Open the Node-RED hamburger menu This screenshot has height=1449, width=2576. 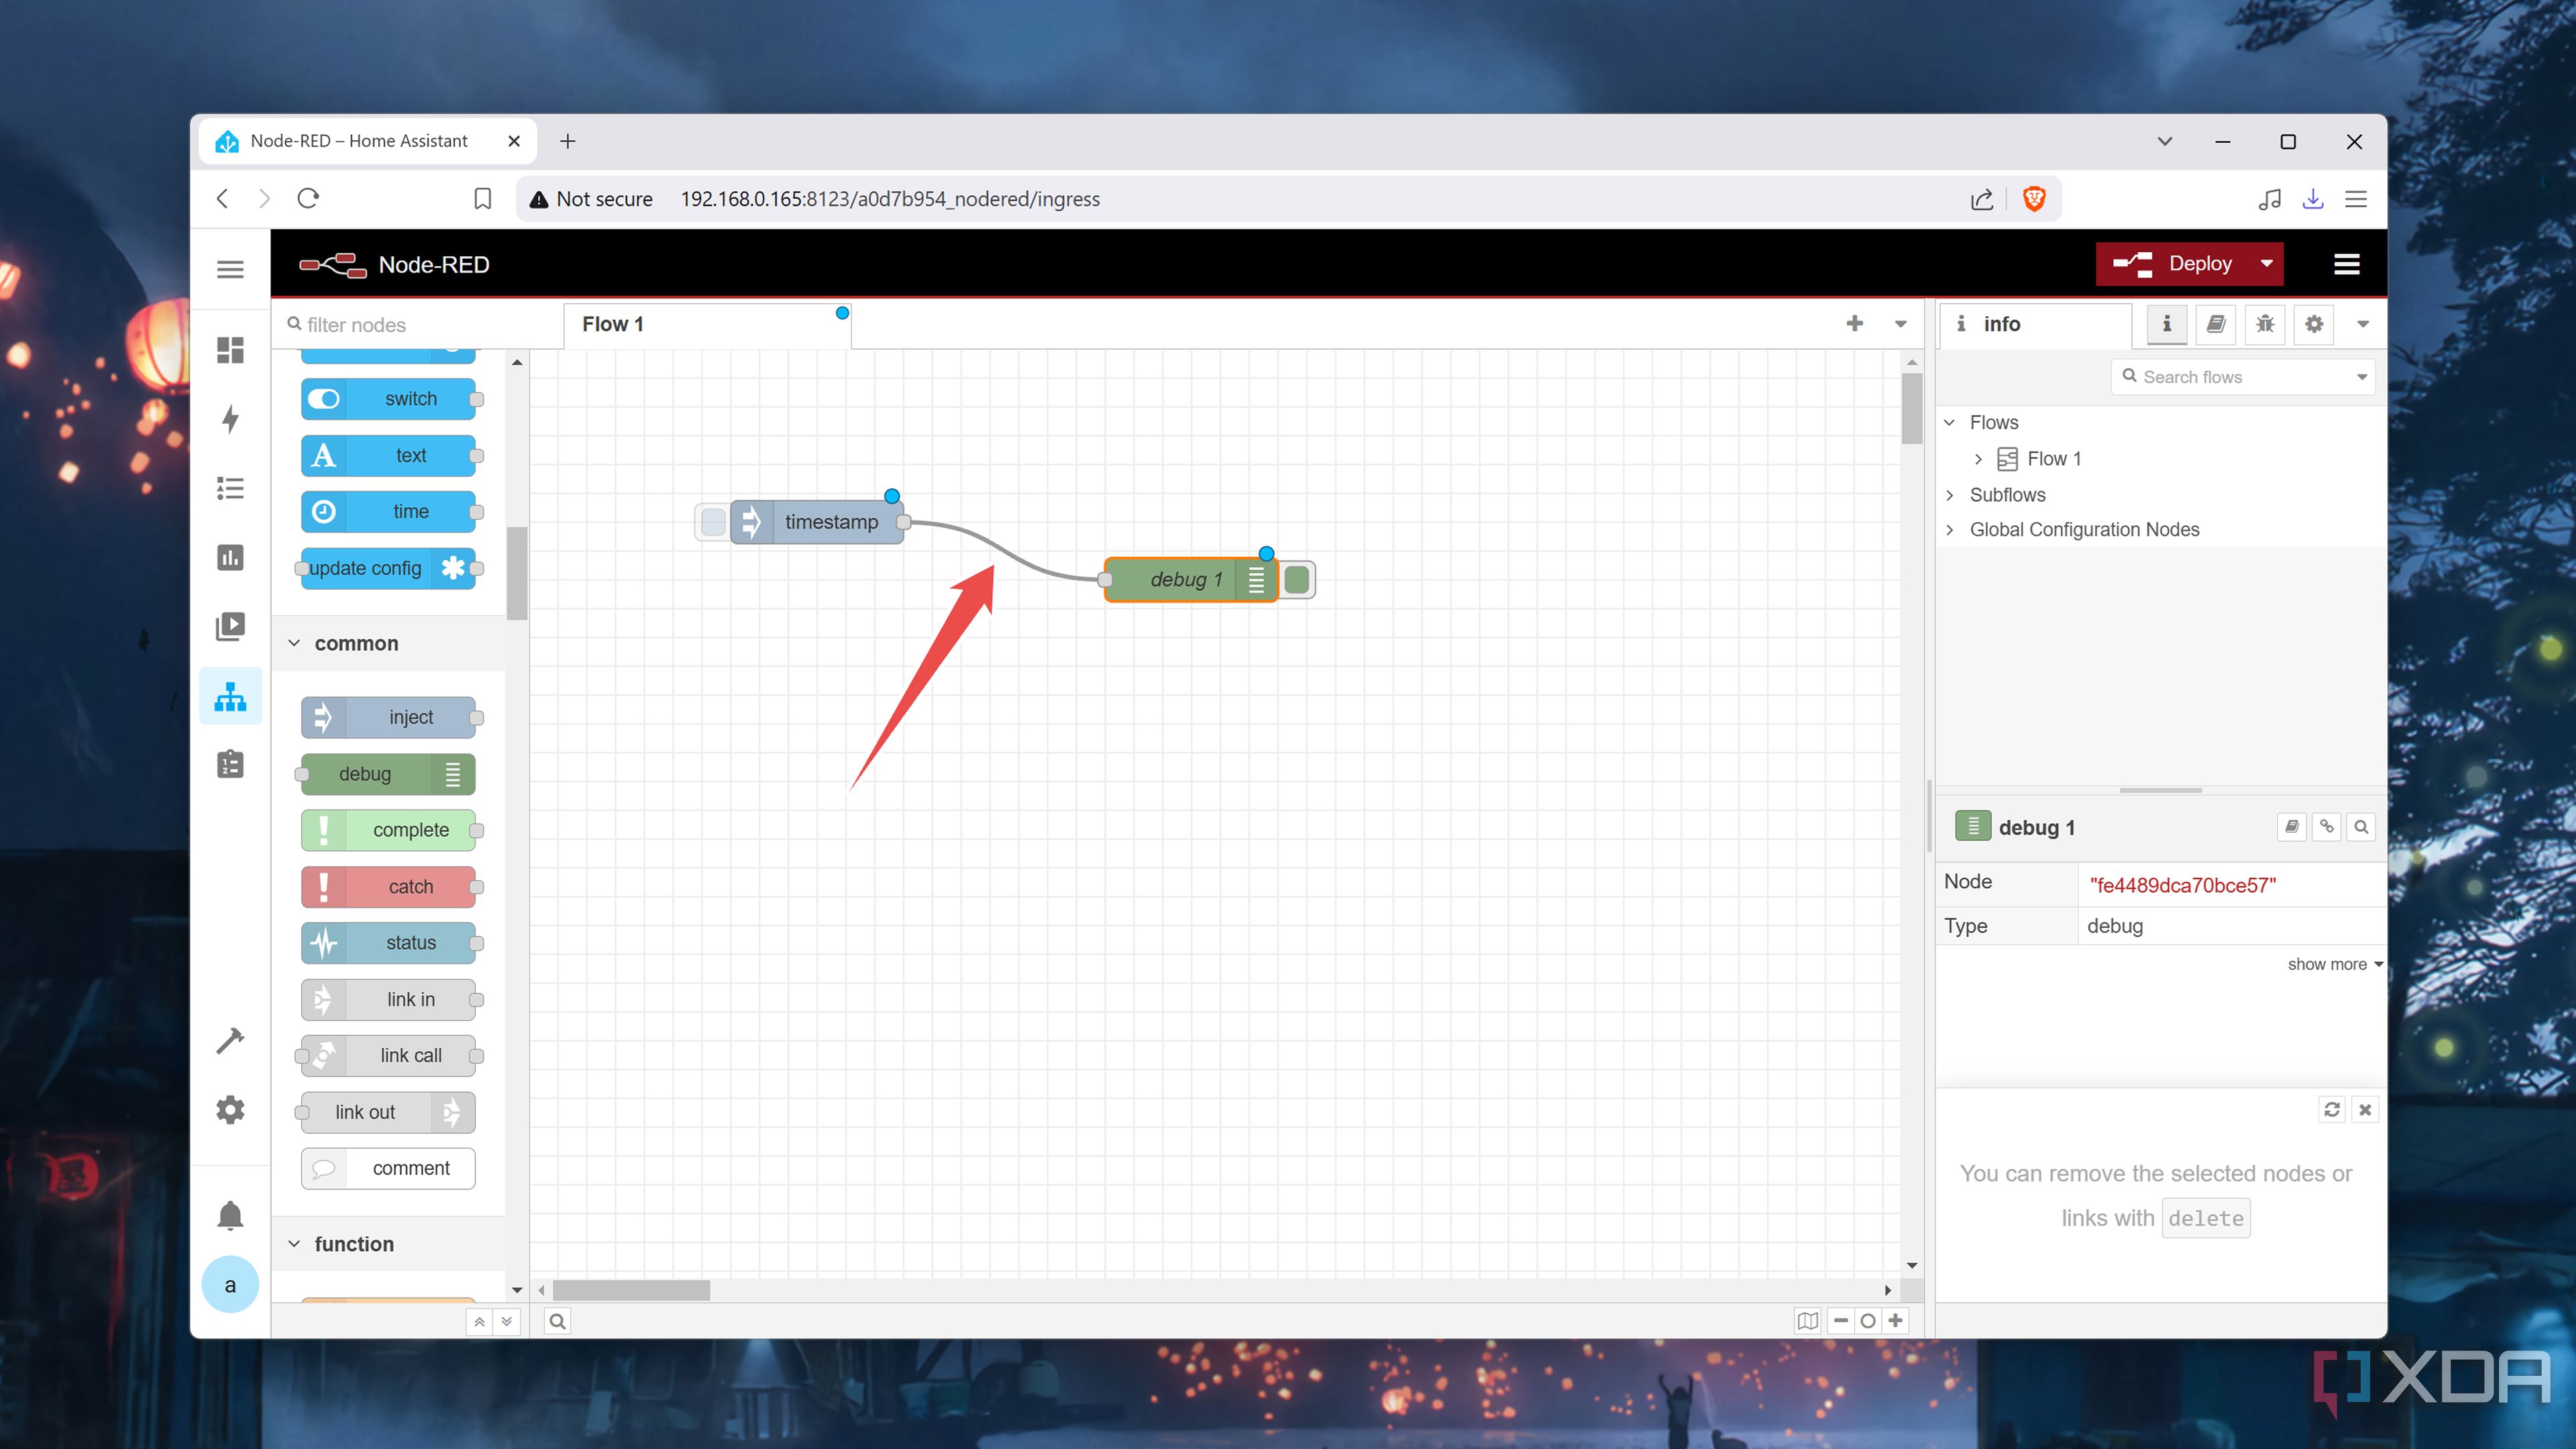[2347, 263]
